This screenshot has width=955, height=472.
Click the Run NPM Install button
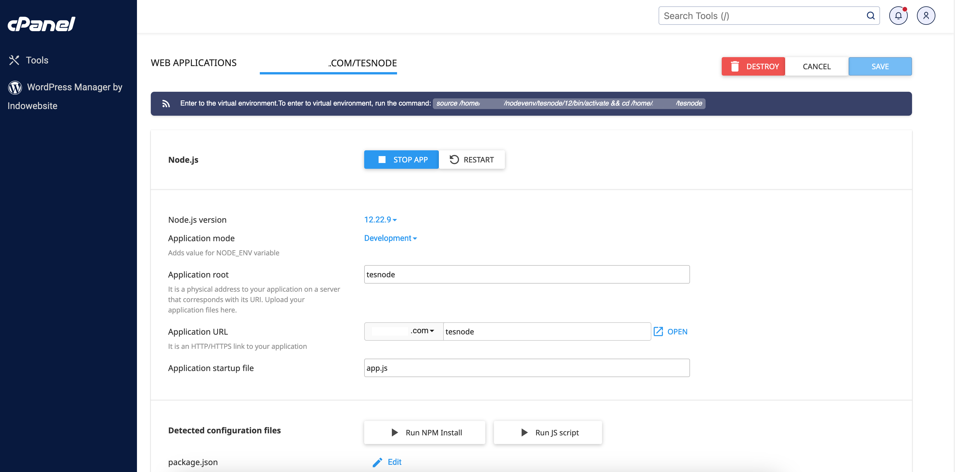424,432
